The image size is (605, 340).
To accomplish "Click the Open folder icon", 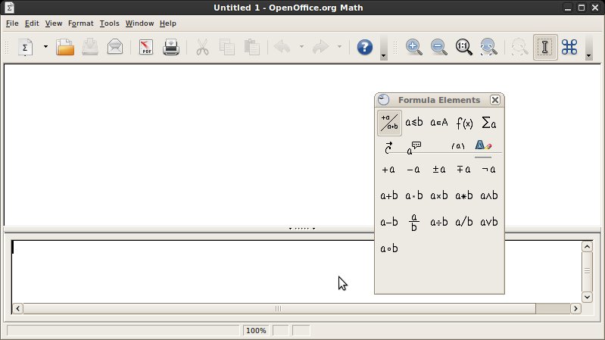I will pos(65,48).
